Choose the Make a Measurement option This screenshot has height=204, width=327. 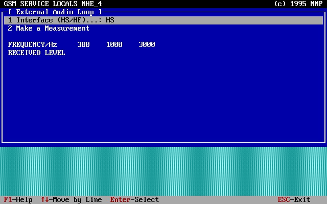tap(49, 29)
